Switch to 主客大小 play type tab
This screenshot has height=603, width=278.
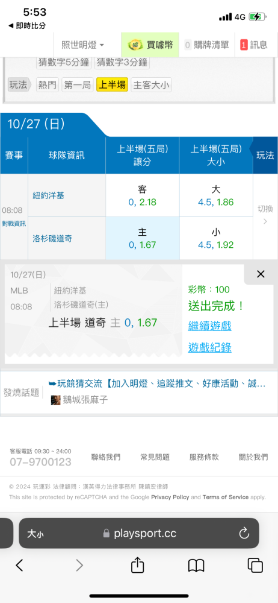pos(151,85)
